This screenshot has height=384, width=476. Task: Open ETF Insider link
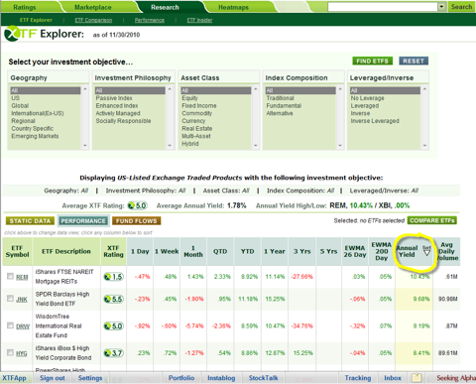pyautogui.click(x=199, y=20)
